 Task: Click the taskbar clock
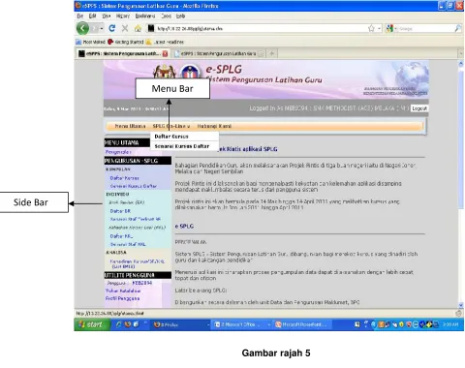point(450,324)
